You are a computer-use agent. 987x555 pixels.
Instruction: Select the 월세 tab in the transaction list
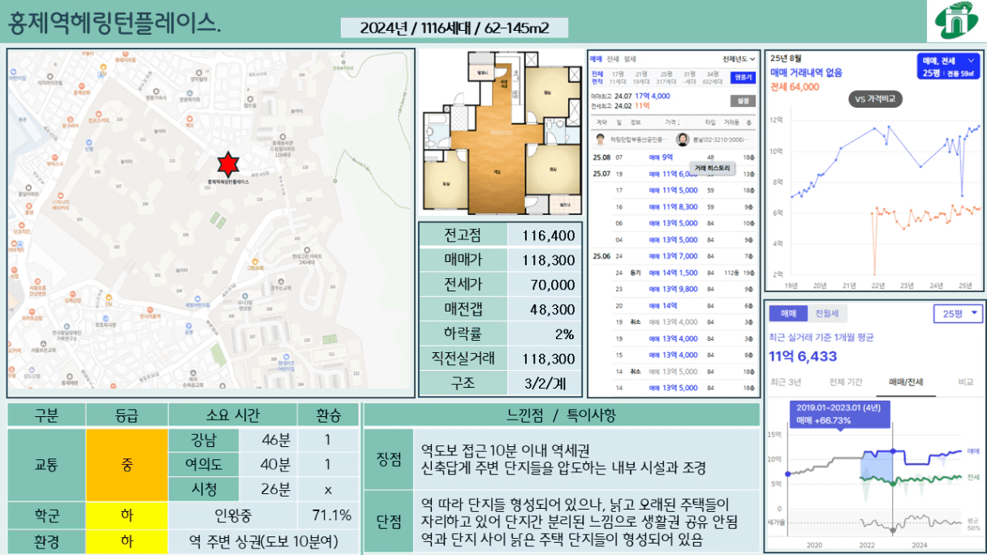[x=630, y=59]
